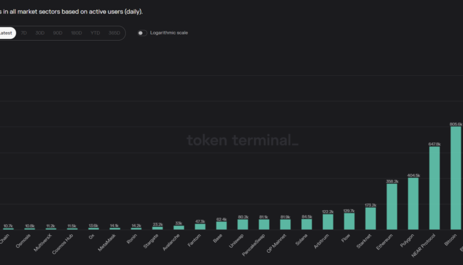
Task: Select the 90D range tab
Action: (x=58, y=33)
